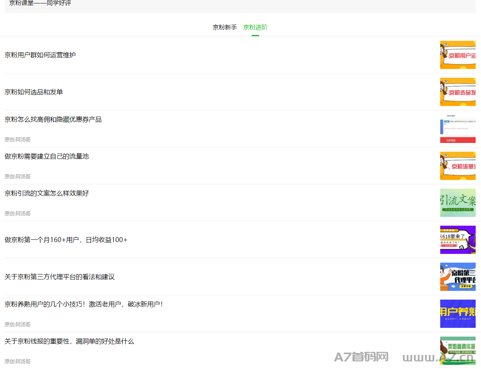Screen dimensions: 481x369
Task: Click the 京粉第三方代理平台 thumbnail
Action: point(458,277)
